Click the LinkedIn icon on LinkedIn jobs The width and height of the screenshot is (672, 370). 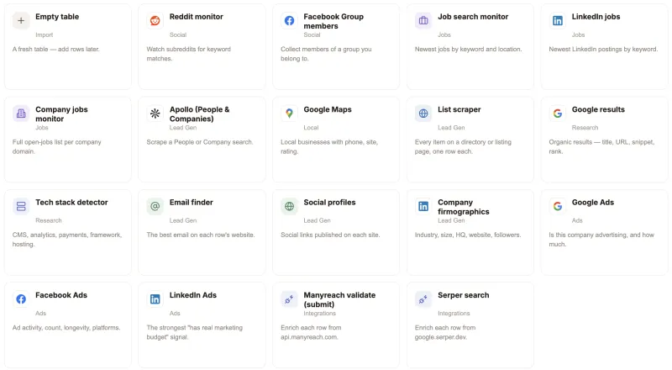pos(558,21)
